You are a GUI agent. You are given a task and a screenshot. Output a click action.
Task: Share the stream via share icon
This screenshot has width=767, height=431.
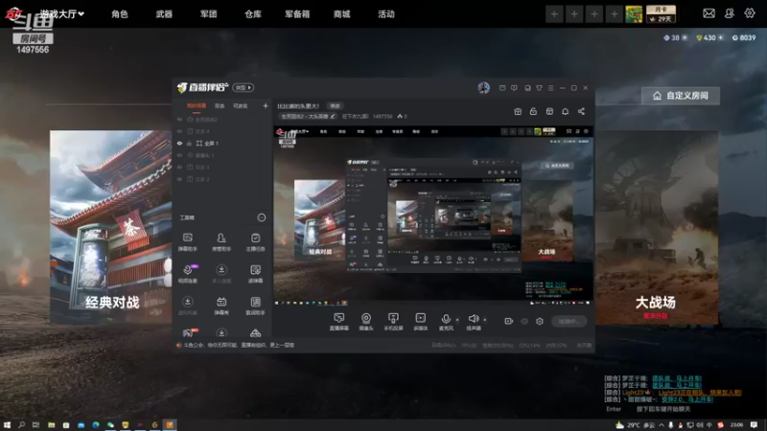(x=581, y=111)
